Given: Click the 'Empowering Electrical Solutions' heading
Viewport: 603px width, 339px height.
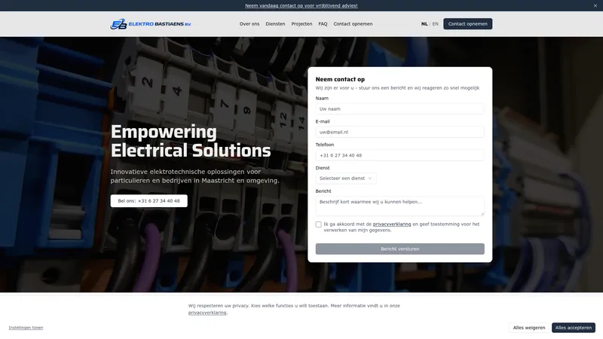Looking at the screenshot, I should [x=191, y=141].
